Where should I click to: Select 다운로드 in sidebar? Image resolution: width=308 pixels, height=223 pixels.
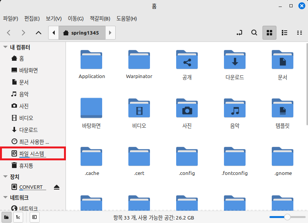pos(33,130)
